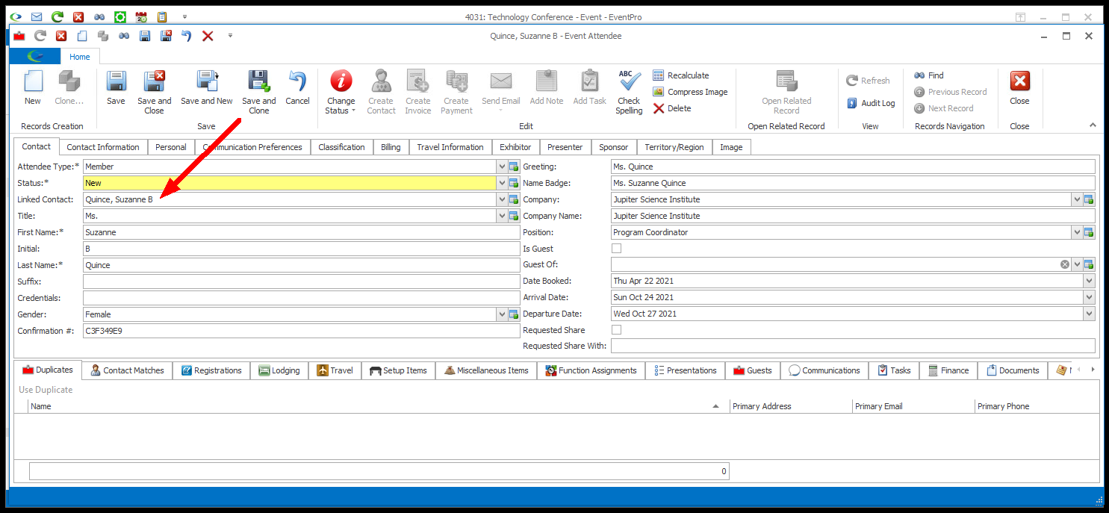Open the Function Assignments bottom tab
The width and height of the screenshot is (1109, 513).
(x=591, y=370)
